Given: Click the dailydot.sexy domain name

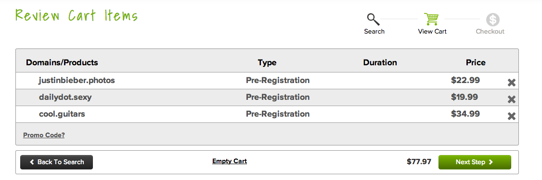Looking at the screenshot, I should coord(65,97).
